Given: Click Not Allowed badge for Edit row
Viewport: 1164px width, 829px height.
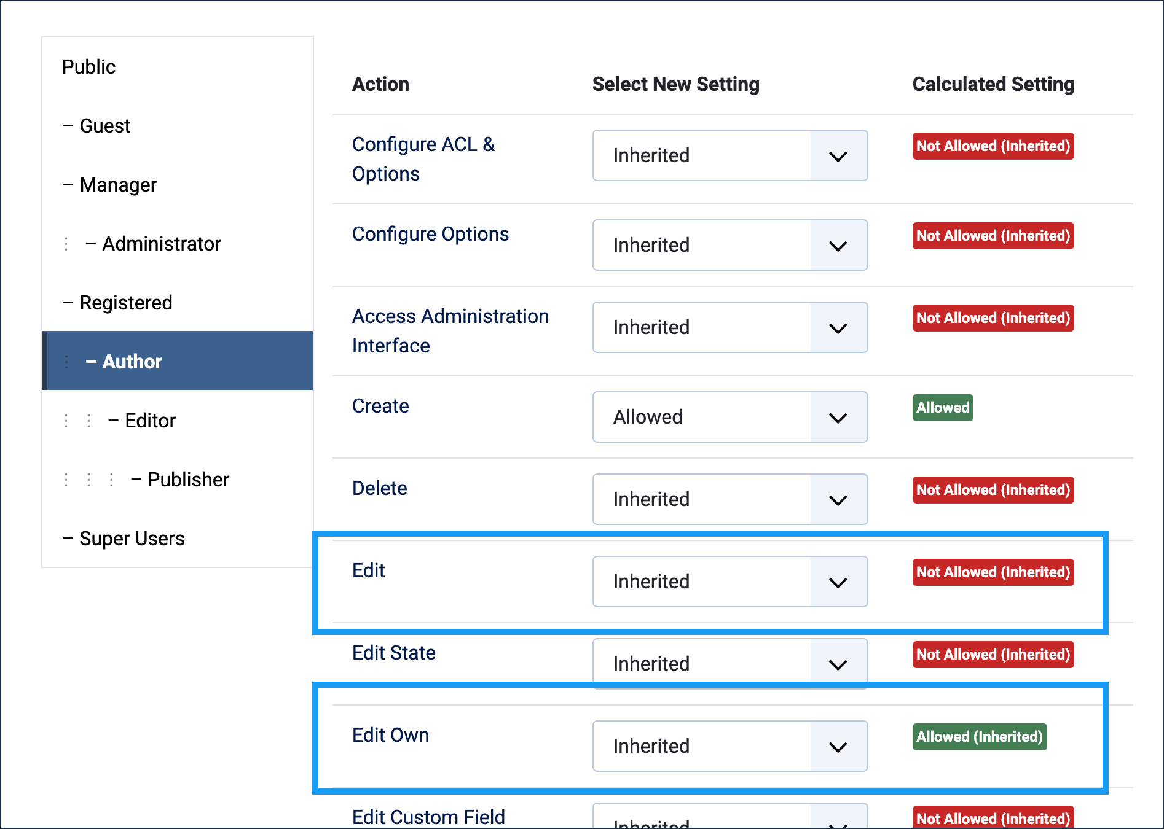Looking at the screenshot, I should [x=993, y=572].
